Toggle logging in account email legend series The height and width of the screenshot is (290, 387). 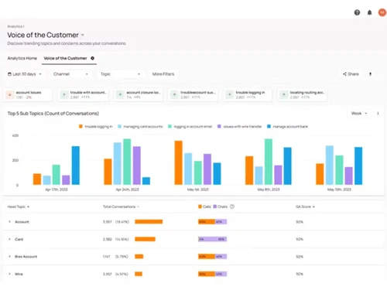[x=190, y=127]
